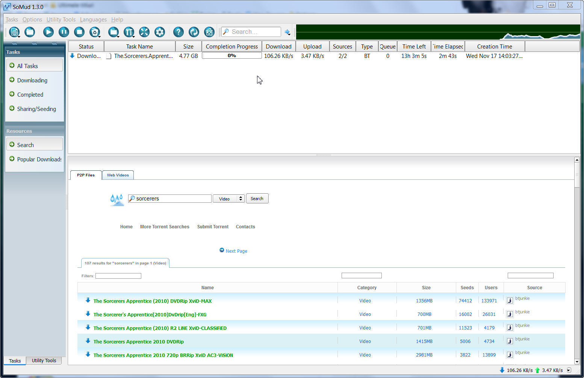The image size is (584, 378).
Task: Open settings with the gear icon
Action: (160, 32)
